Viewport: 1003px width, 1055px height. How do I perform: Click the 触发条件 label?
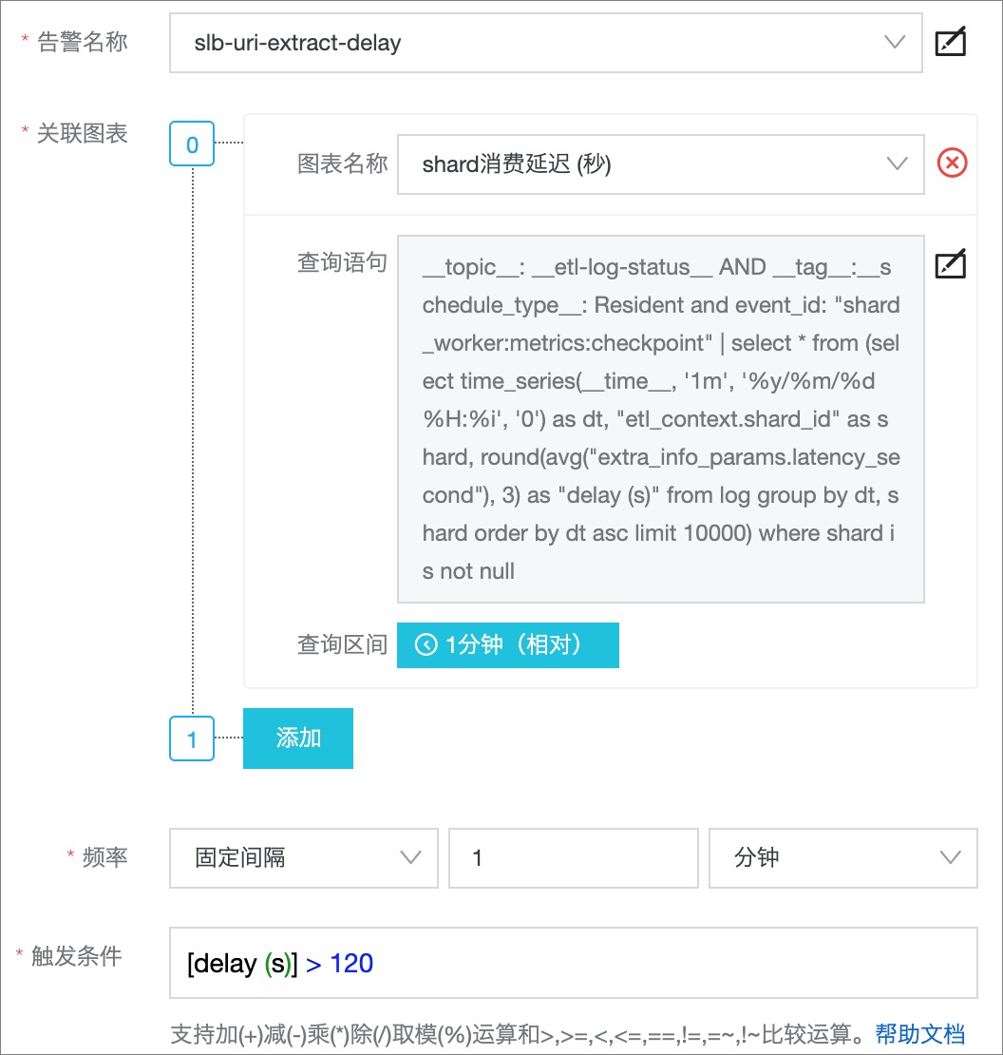(77, 955)
